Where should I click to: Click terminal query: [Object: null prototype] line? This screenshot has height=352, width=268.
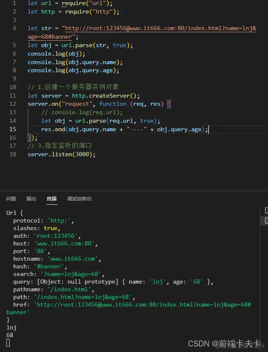click(113, 282)
